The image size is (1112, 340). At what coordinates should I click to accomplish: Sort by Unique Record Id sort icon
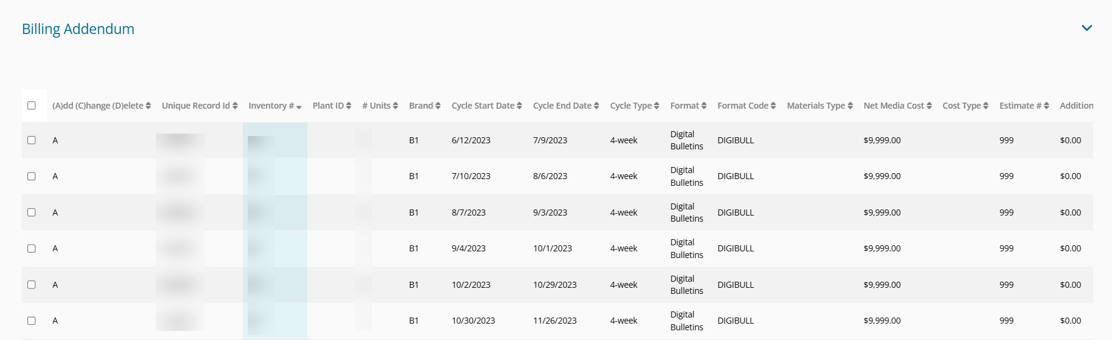[235, 106]
